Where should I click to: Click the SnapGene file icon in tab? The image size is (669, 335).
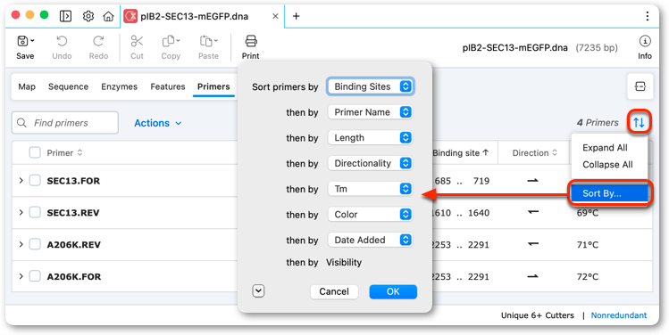130,16
